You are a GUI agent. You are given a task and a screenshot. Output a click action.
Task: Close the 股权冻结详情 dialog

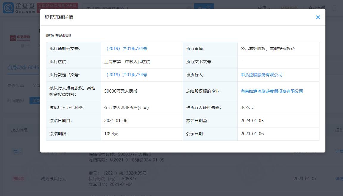tap(318, 17)
